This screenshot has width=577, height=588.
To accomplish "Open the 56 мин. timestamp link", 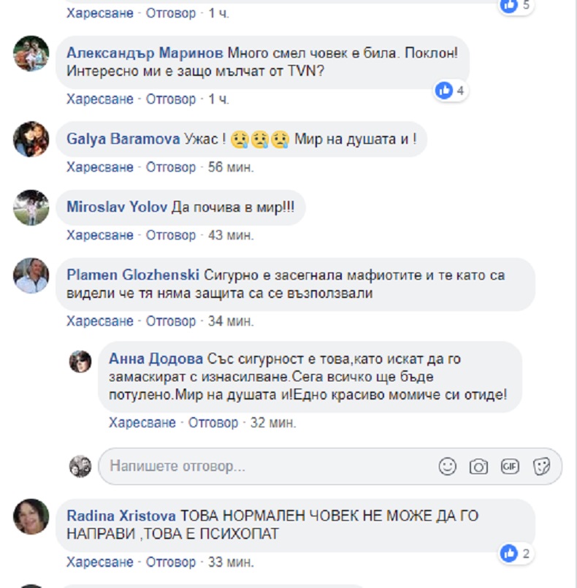I will [x=231, y=167].
